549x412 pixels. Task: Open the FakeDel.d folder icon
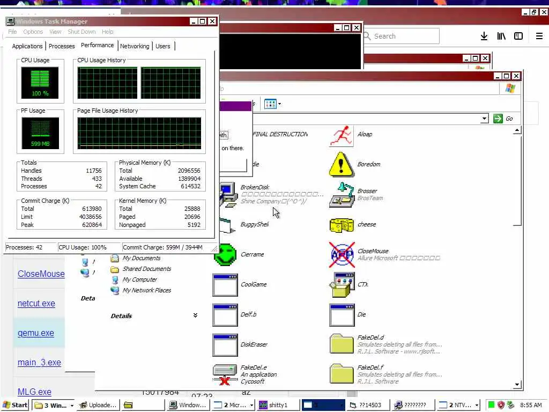pos(342,344)
